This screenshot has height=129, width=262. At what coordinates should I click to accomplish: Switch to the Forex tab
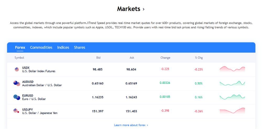pyautogui.click(x=20, y=47)
